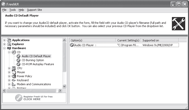This screenshot has height=110, width=189.
Task: Expand the Modem and Communications node
Action: tap(9, 84)
